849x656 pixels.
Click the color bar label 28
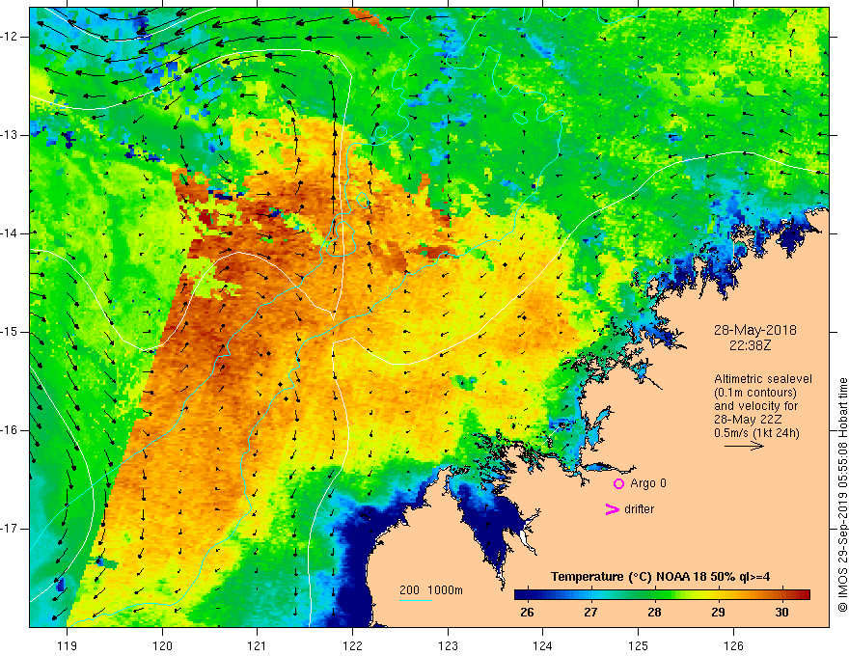[654, 613]
